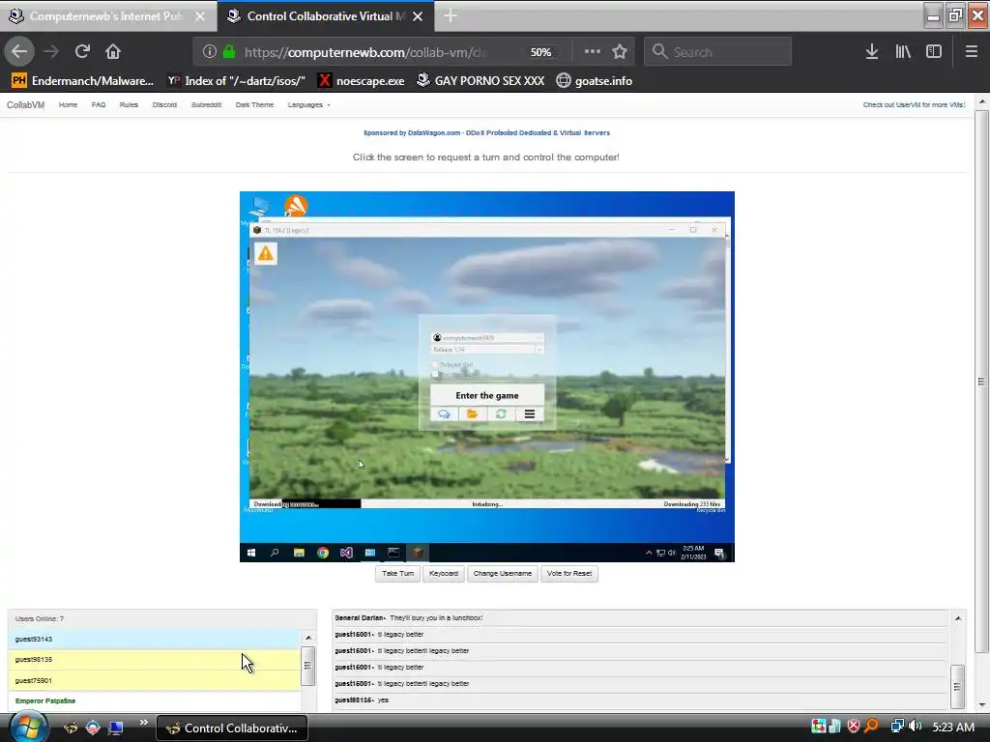990x742 pixels.
Task: Open the page actions three-dots menu
Action: coord(593,52)
